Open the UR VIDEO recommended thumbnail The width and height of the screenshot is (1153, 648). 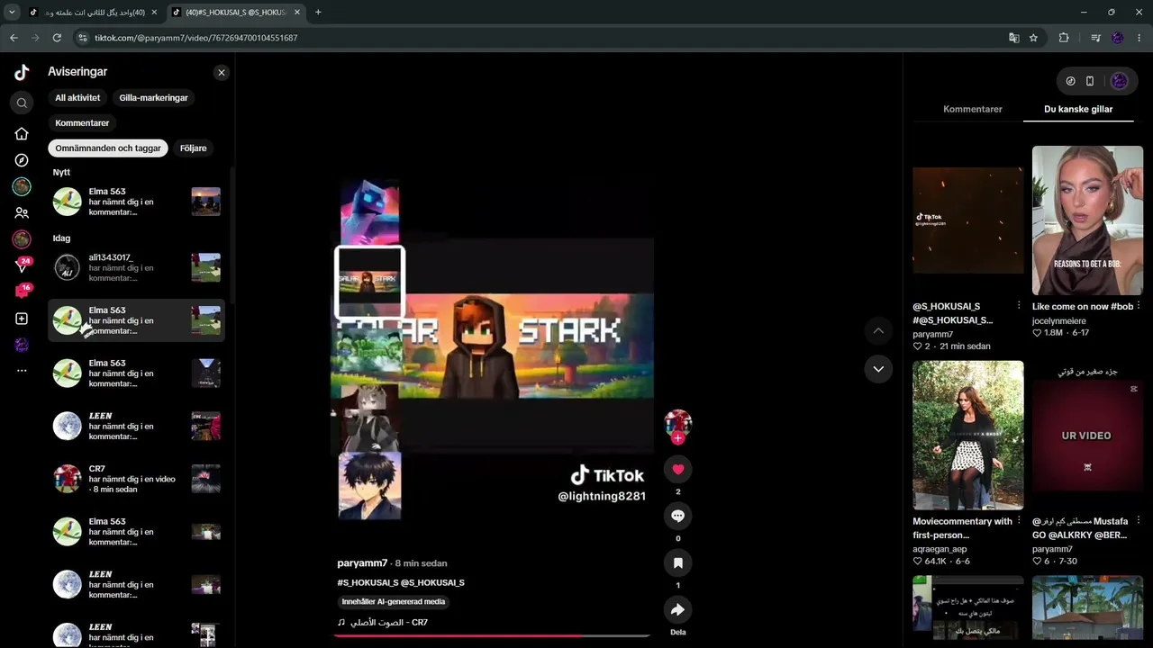point(1087,436)
